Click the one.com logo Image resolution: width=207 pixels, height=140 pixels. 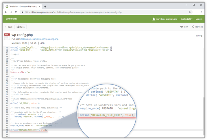pos(11,19)
